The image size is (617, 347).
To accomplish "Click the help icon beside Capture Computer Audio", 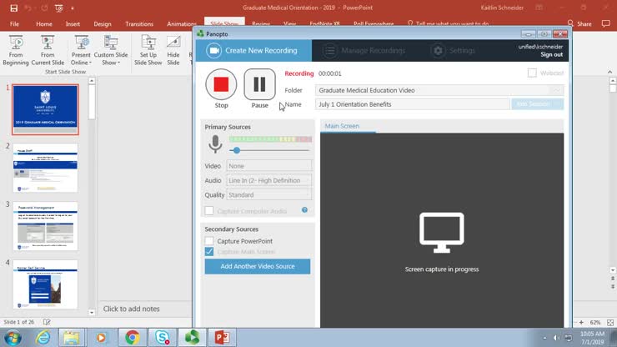I will 304,210.
